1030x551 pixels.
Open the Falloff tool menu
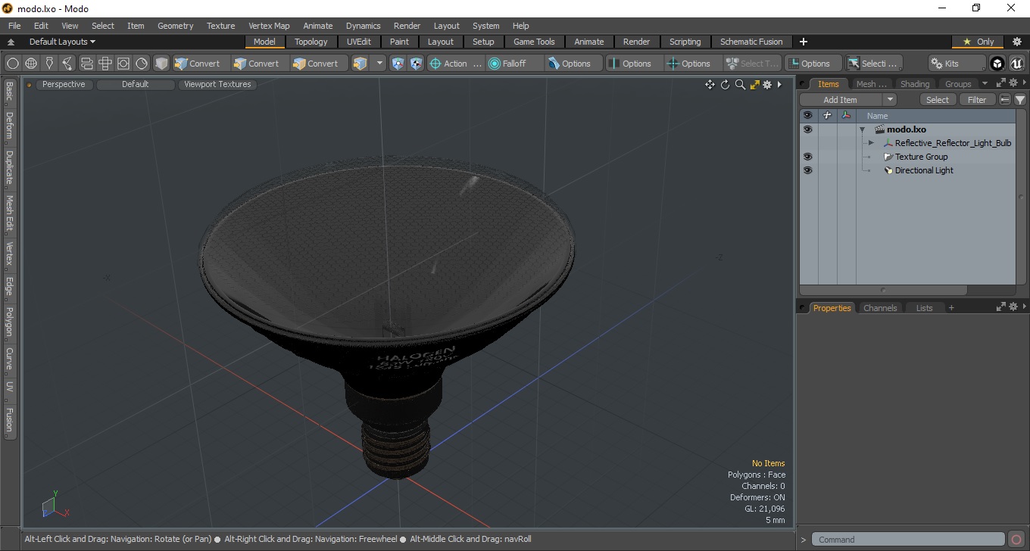point(514,64)
